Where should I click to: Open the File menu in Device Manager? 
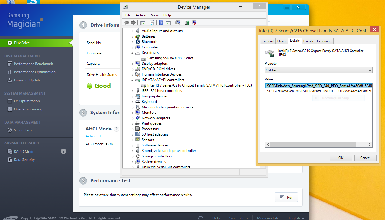(128, 15)
